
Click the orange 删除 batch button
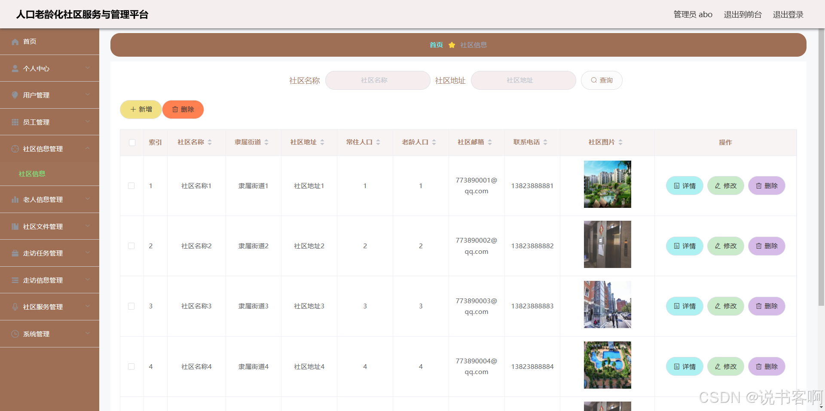point(183,110)
